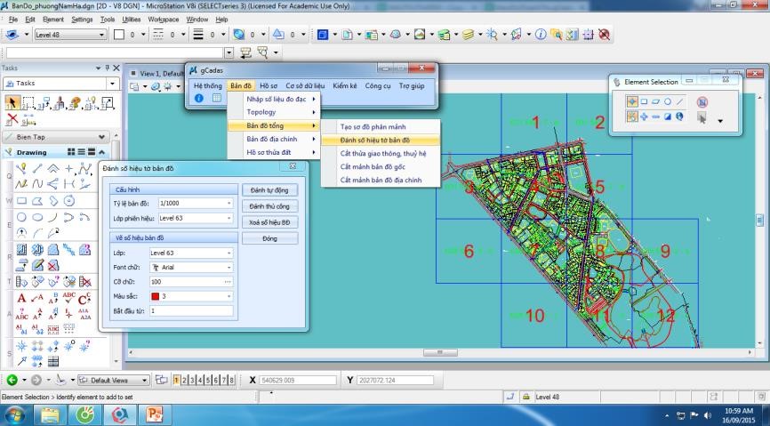
Task: Click the Đóng button in dialog
Action: tap(269, 238)
